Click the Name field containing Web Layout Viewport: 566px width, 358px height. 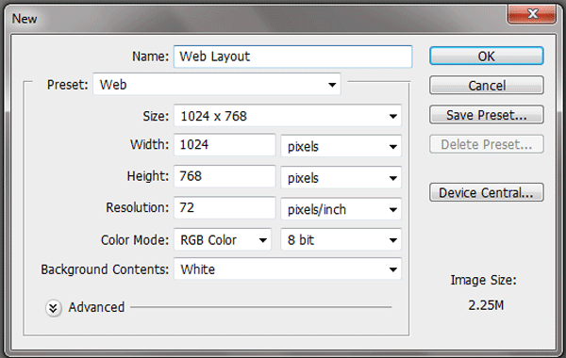pyautogui.click(x=292, y=57)
